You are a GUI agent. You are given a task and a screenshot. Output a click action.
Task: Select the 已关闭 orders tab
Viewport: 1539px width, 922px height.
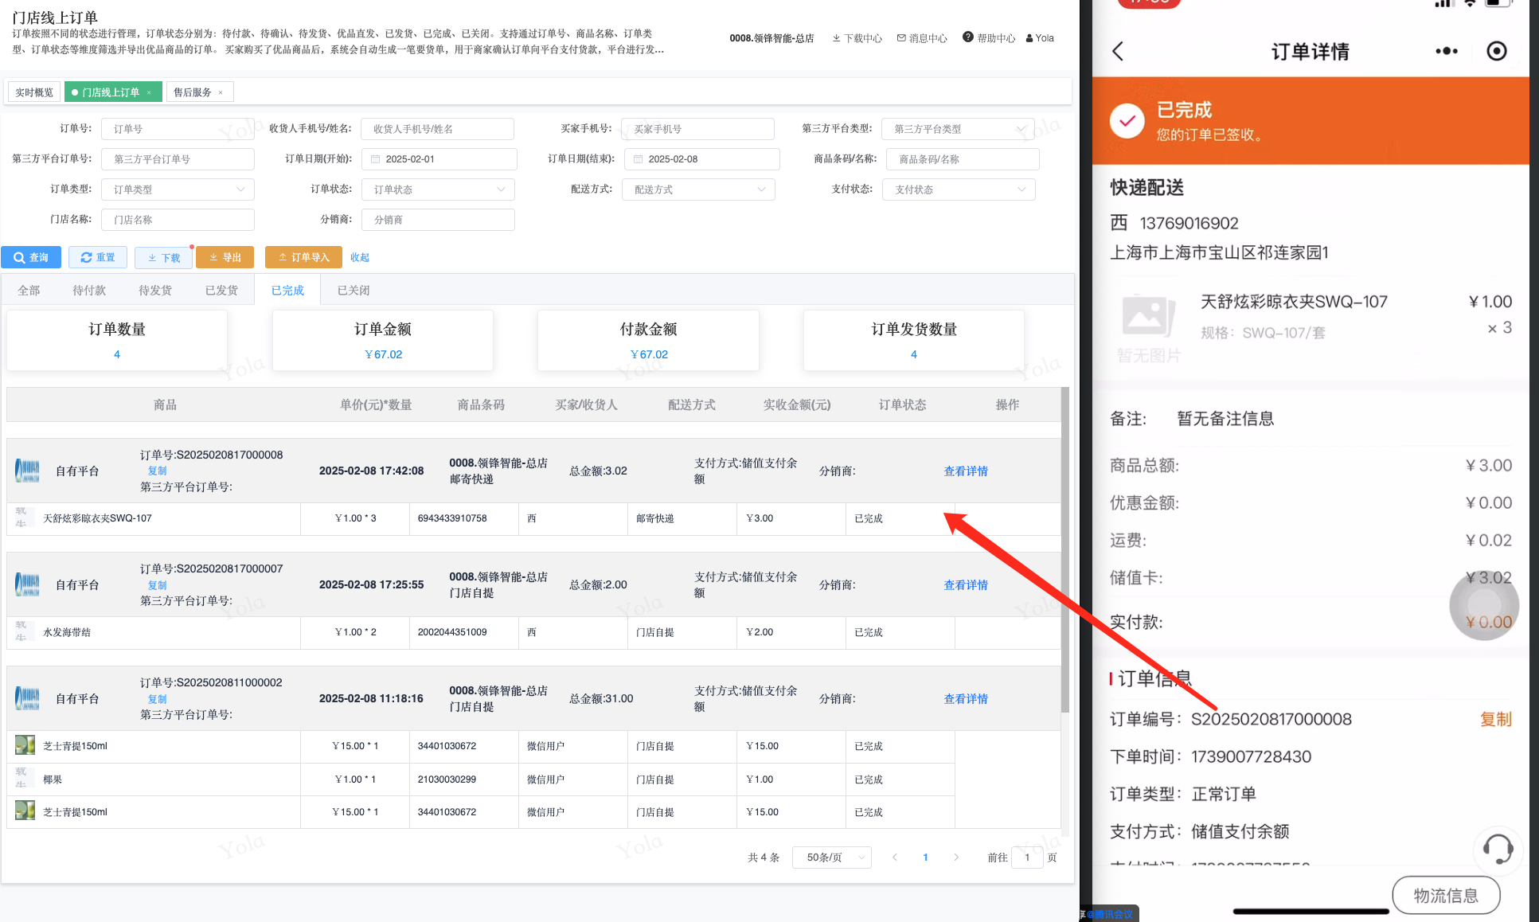pyautogui.click(x=353, y=291)
